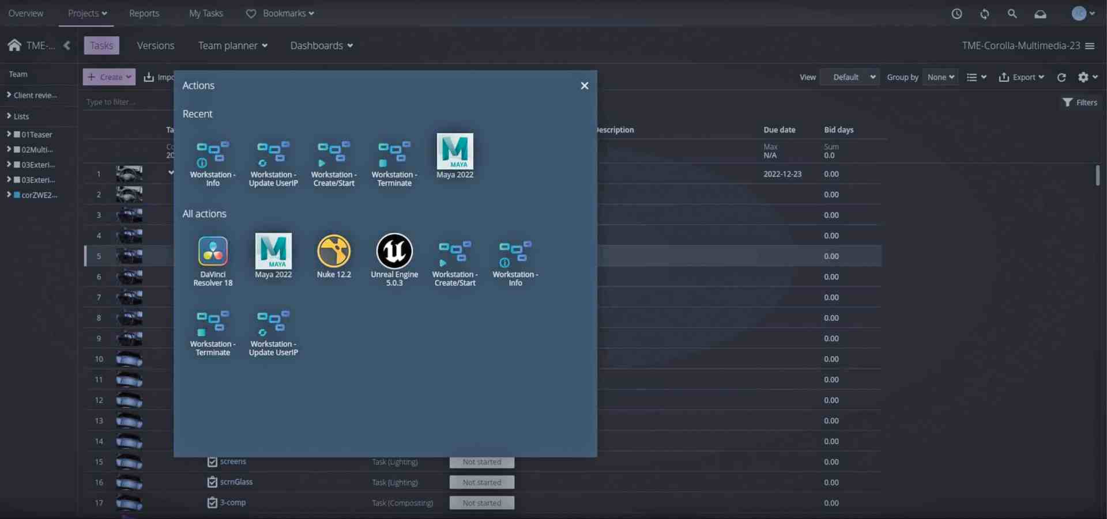Toggle the checkbox icon beside 3-comp task
The width and height of the screenshot is (1107, 519).
(212, 503)
